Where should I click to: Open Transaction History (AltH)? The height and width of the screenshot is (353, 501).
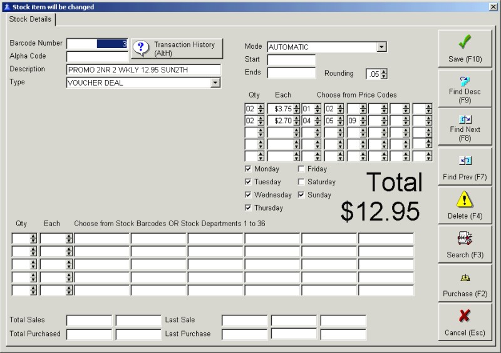pos(176,48)
